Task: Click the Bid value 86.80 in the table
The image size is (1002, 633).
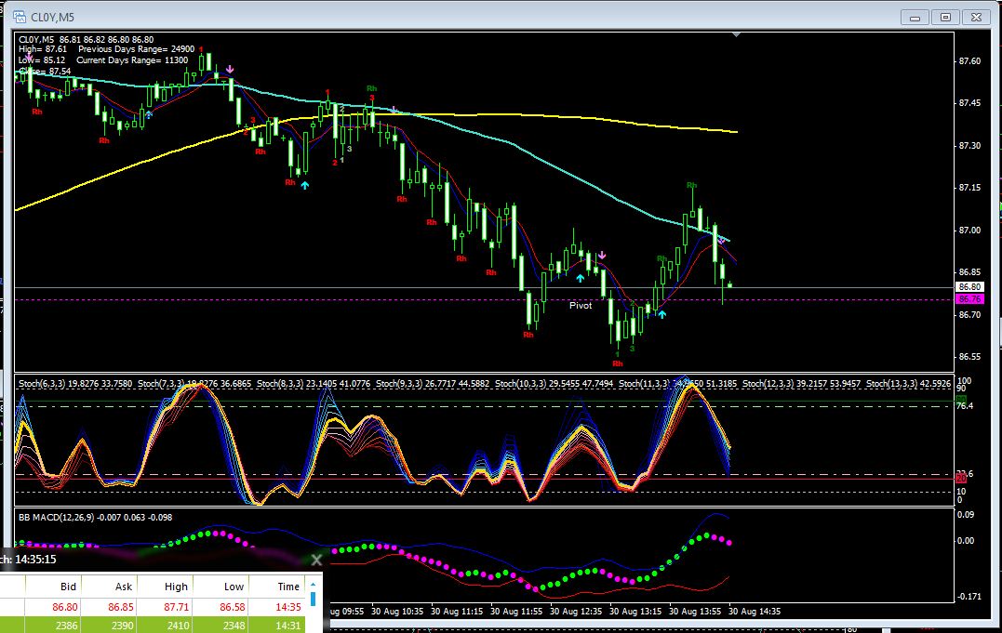Action: (x=64, y=607)
